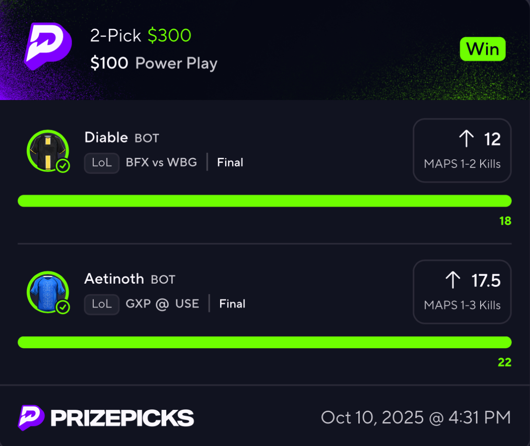Click Aetinoth's green progress bar
This screenshot has height=446, width=530.
(x=265, y=342)
